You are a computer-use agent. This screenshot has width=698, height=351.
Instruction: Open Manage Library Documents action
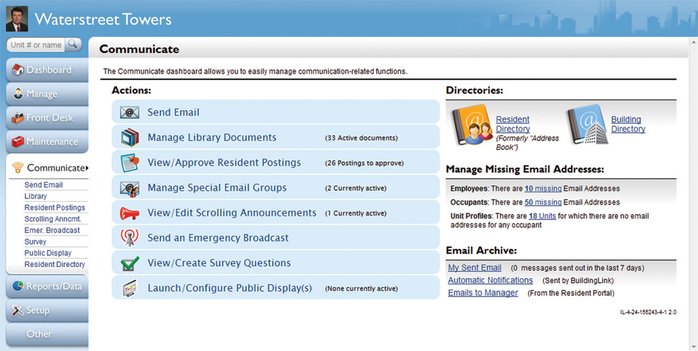275,138
